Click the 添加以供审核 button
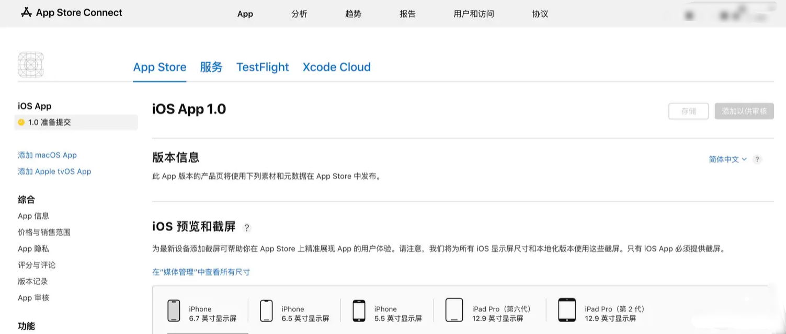Screen dimensions: 786x334 pyautogui.click(x=744, y=111)
